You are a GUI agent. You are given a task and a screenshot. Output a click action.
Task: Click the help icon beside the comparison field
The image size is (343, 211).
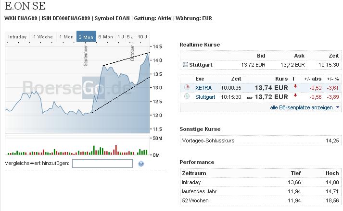141,164
